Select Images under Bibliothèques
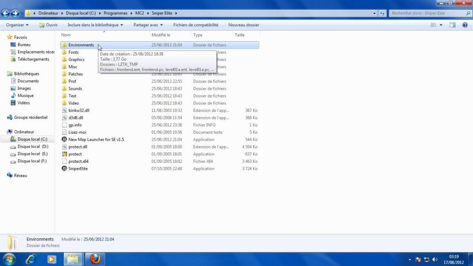The height and width of the screenshot is (266, 473). tap(24, 88)
